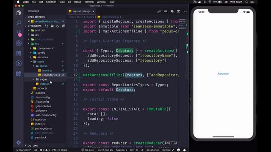Open the Extensions view in activity bar

(19, 53)
